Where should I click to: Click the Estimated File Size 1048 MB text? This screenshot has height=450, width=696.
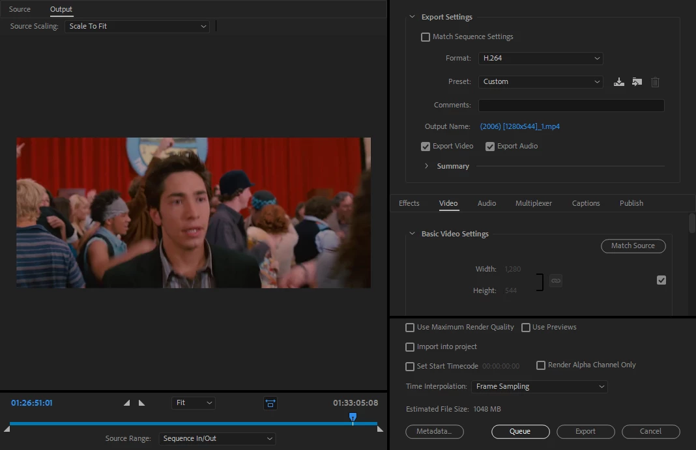pos(453,409)
